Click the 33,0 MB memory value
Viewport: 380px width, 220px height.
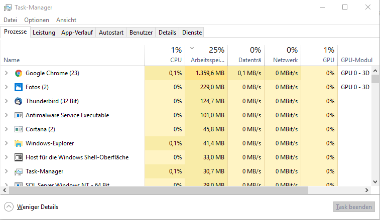[x=214, y=157]
